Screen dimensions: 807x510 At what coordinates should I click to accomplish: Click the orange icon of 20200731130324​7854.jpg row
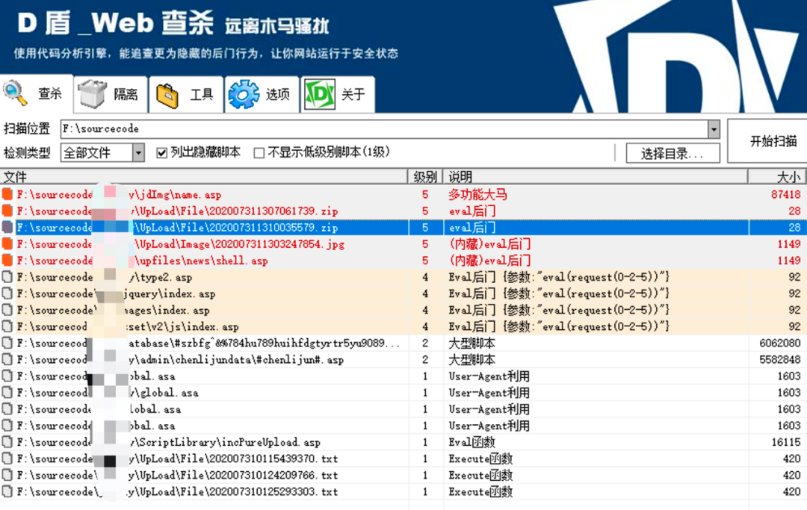(x=7, y=243)
